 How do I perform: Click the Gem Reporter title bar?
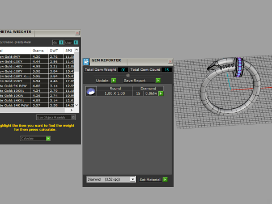coord(129,62)
